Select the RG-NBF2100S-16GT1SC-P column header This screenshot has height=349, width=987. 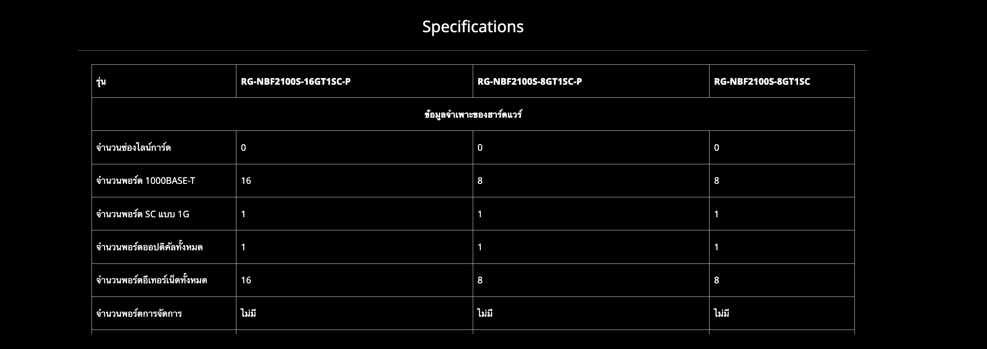(x=296, y=81)
